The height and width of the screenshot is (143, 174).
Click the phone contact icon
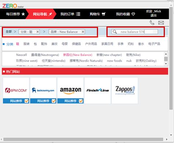point(152,23)
